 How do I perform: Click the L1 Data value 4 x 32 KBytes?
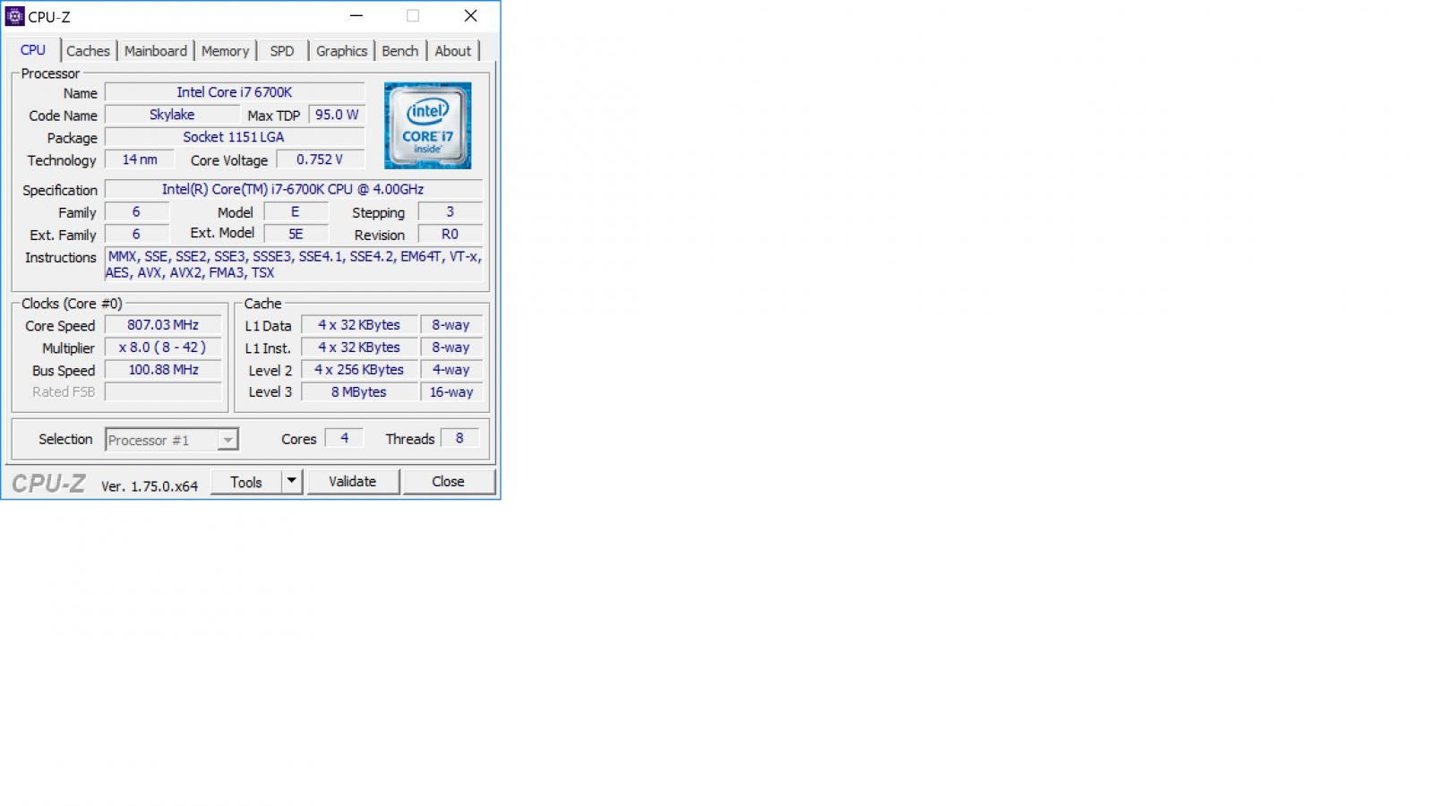tap(359, 325)
